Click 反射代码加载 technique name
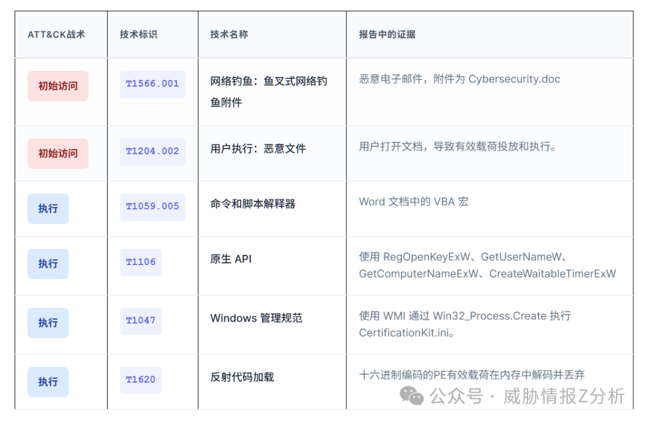This screenshot has height=422, width=646. pyautogui.click(x=242, y=377)
